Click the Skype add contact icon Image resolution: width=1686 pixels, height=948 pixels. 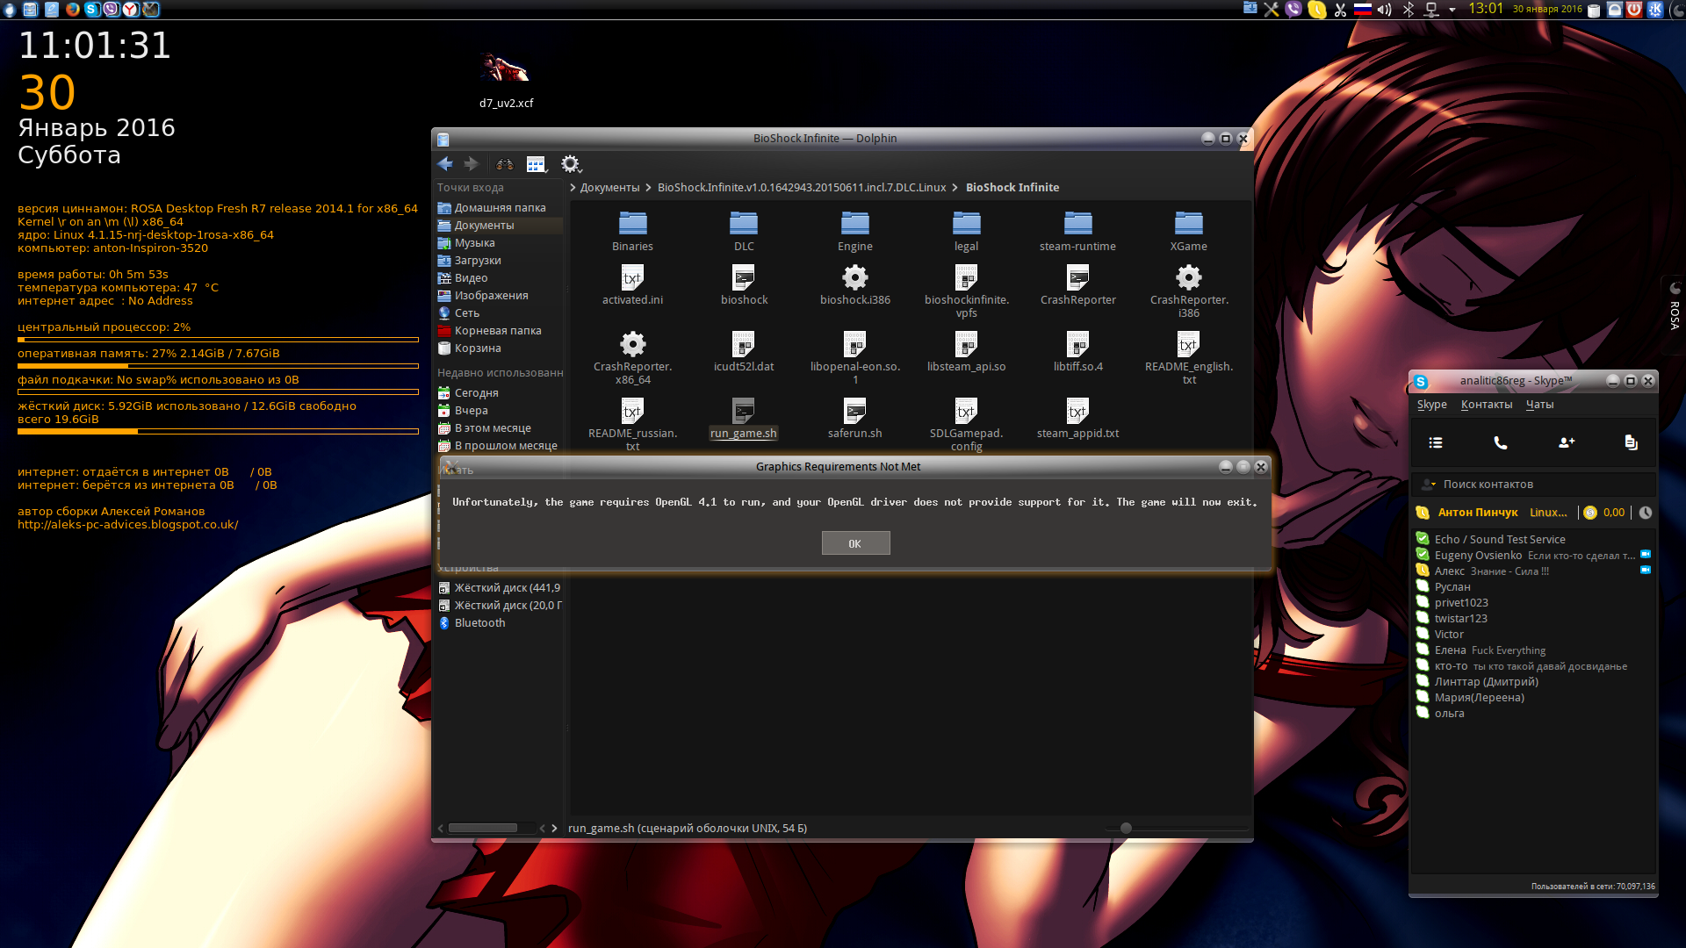click(1566, 443)
